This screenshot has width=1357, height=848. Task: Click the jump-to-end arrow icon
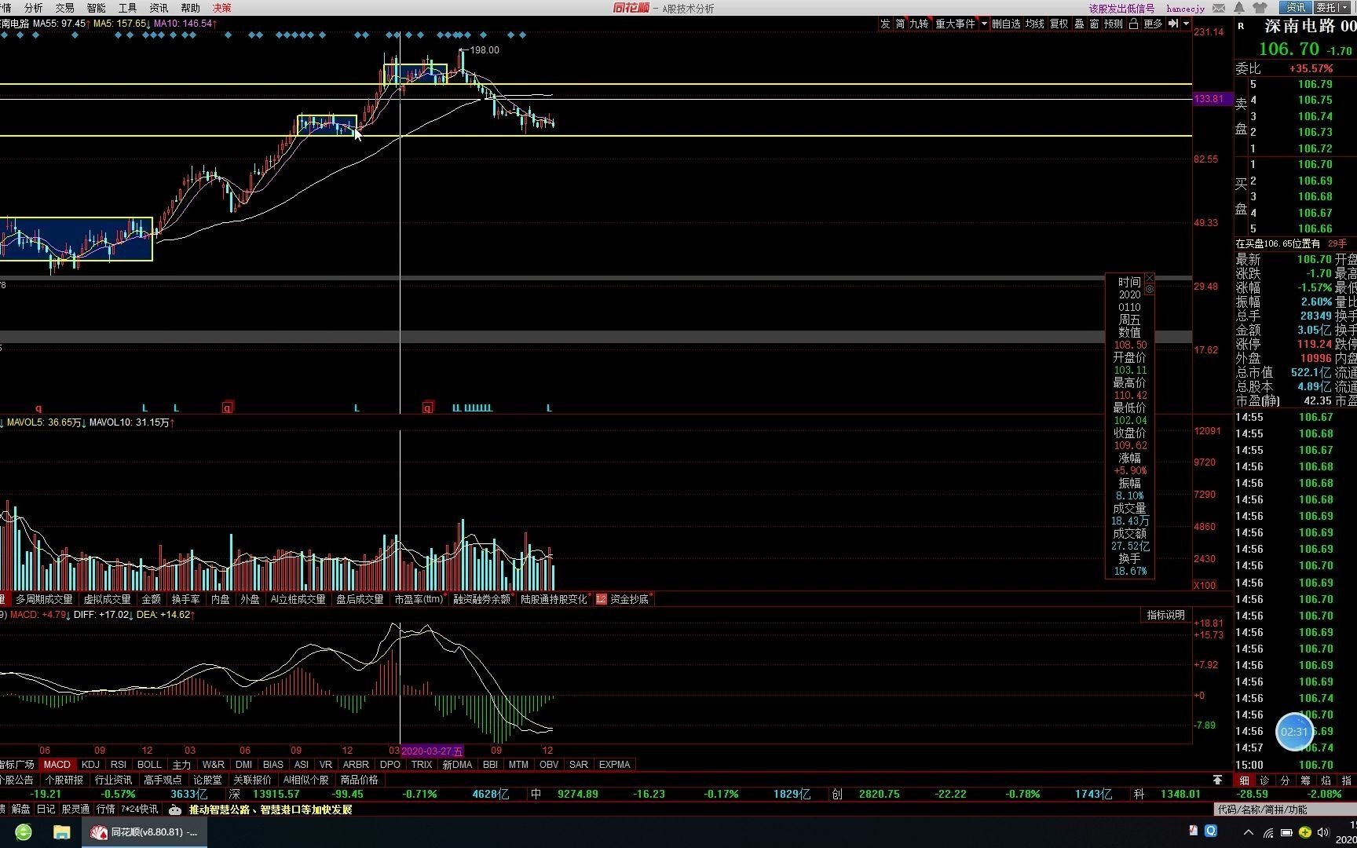tap(1172, 24)
